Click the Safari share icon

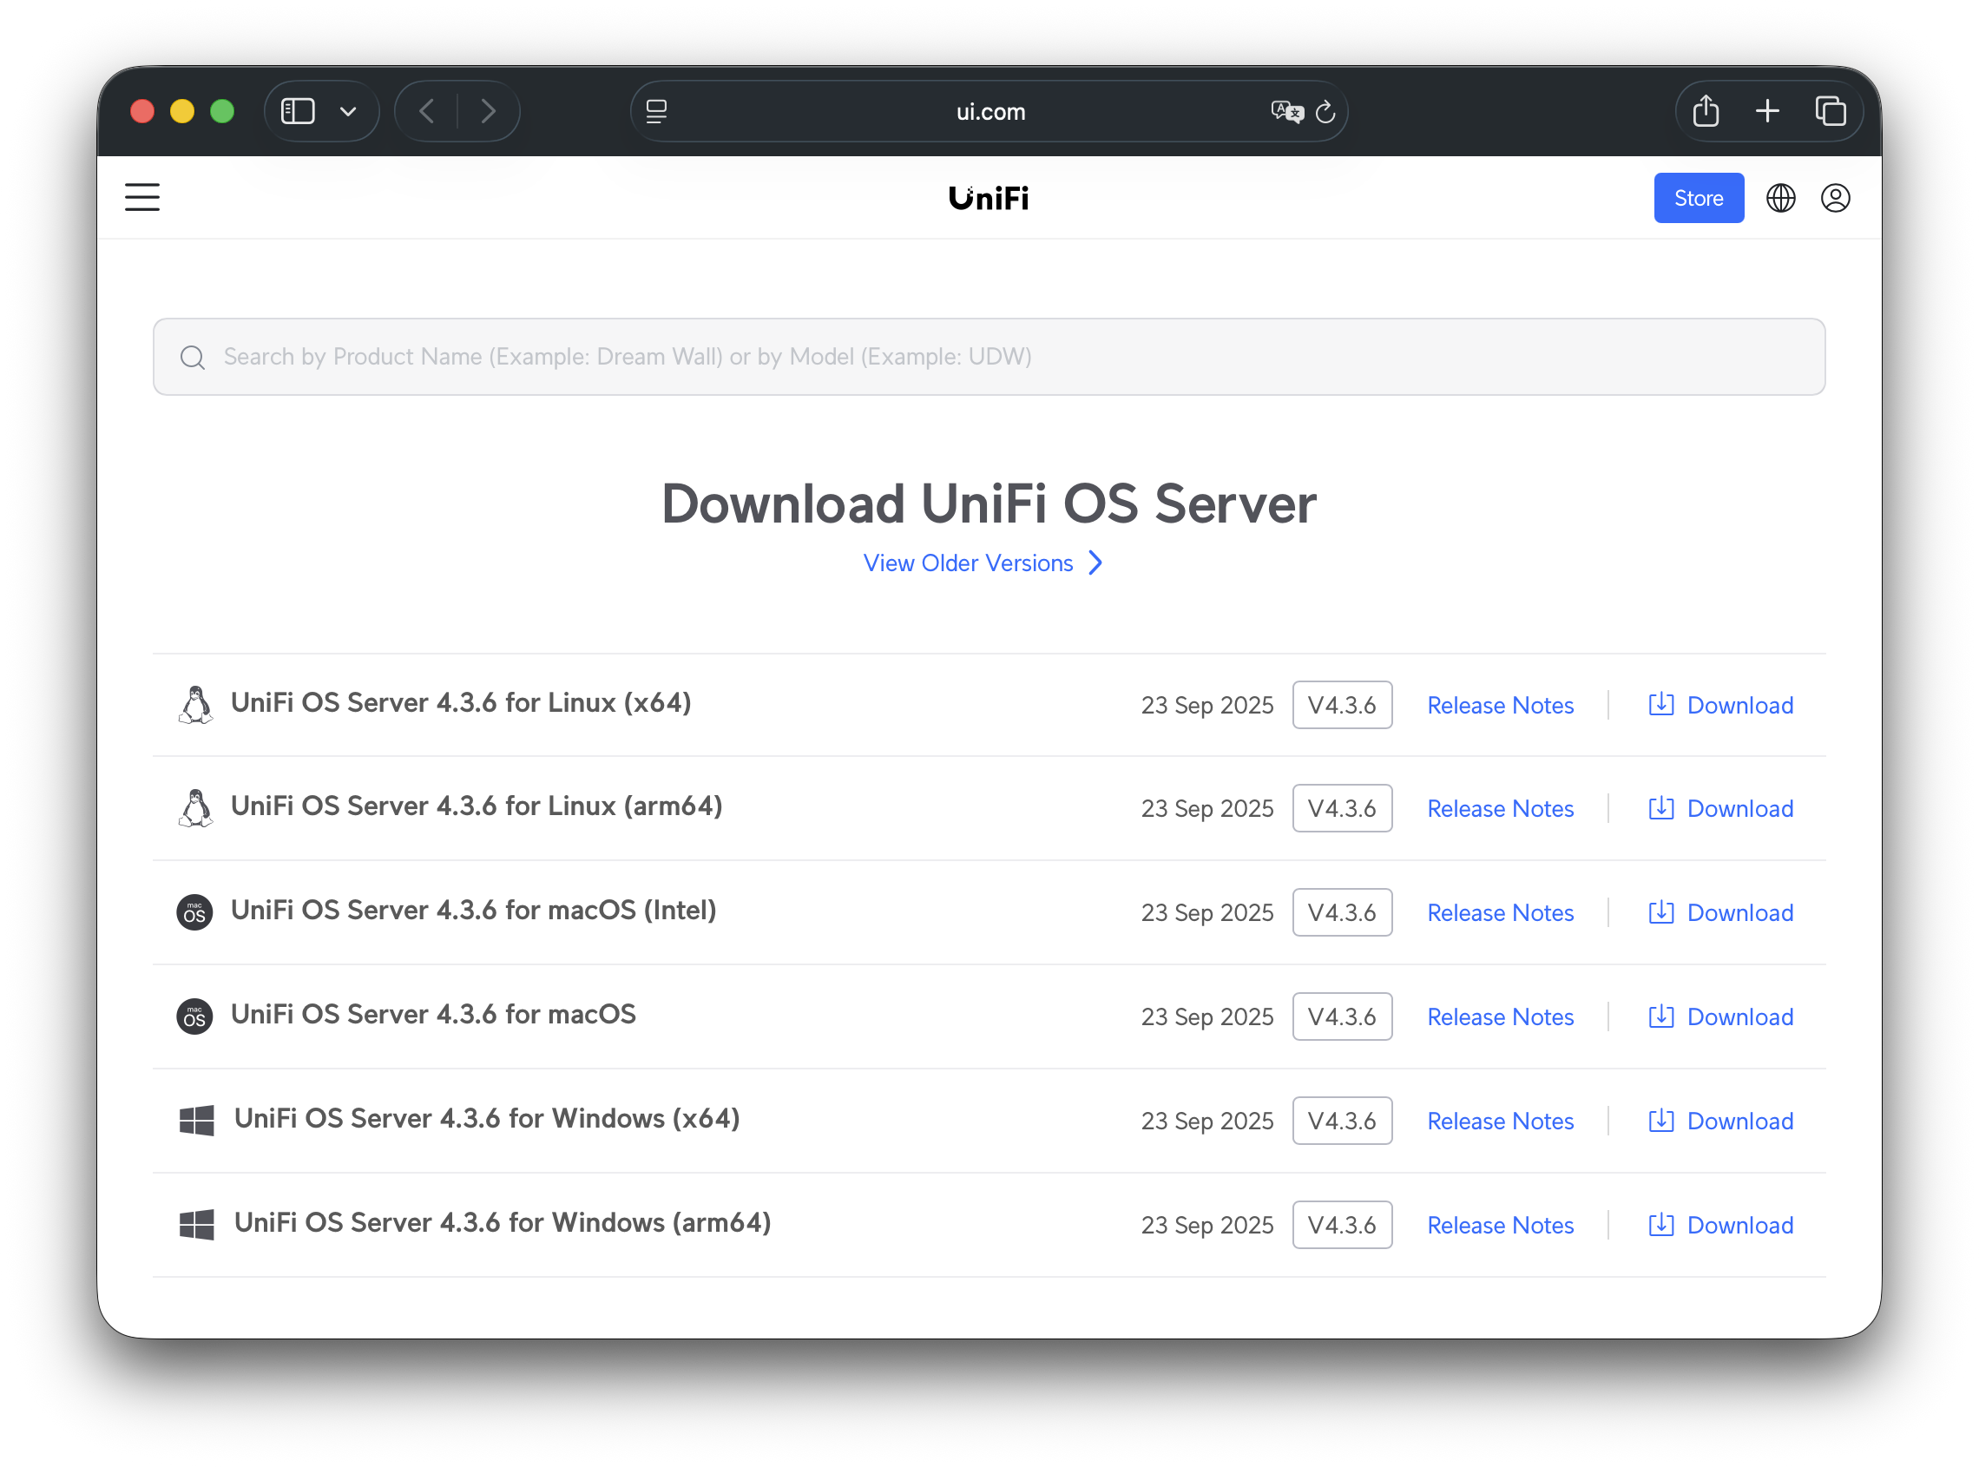click(x=1706, y=111)
